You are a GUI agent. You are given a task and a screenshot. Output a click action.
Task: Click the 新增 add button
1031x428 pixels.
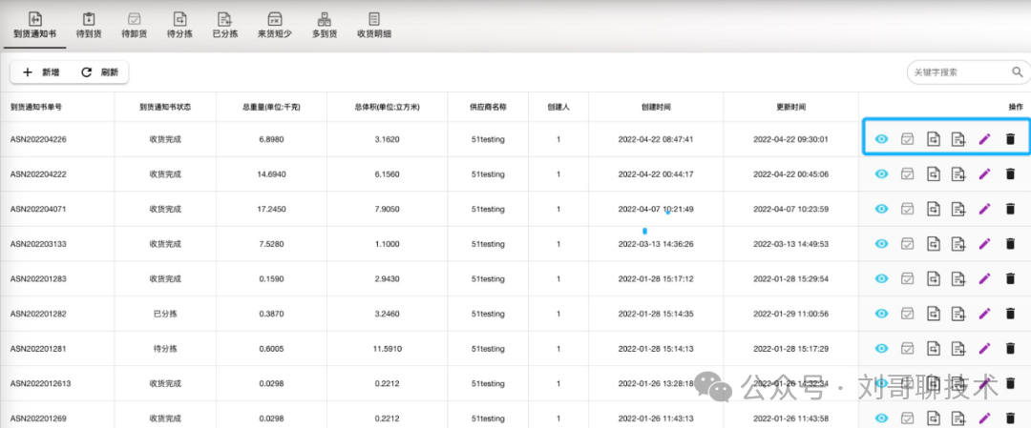click(41, 72)
